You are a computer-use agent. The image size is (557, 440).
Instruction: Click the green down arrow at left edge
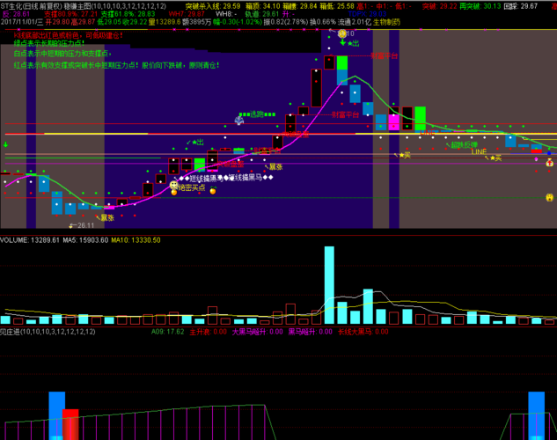pos(5,144)
